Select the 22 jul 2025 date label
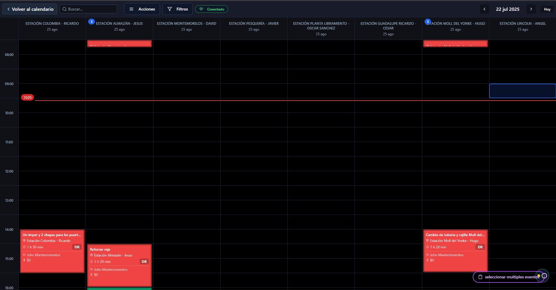 pyautogui.click(x=508, y=9)
